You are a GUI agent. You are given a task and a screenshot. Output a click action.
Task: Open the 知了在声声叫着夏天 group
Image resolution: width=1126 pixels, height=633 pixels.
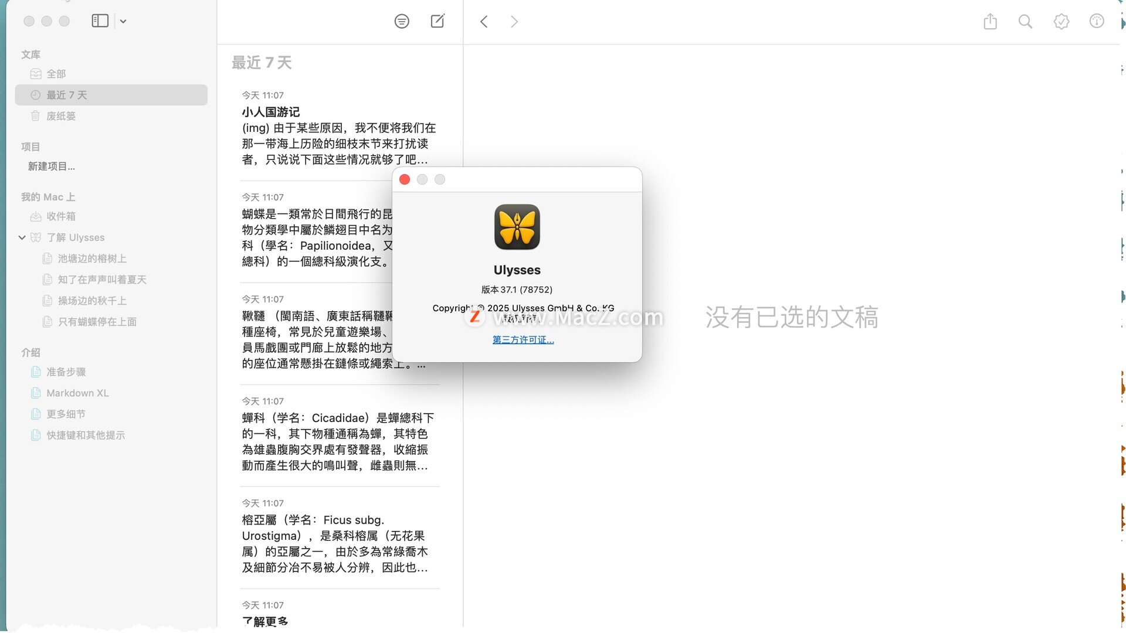[102, 280]
